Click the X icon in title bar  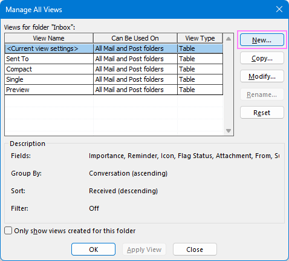[x=279, y=9]
